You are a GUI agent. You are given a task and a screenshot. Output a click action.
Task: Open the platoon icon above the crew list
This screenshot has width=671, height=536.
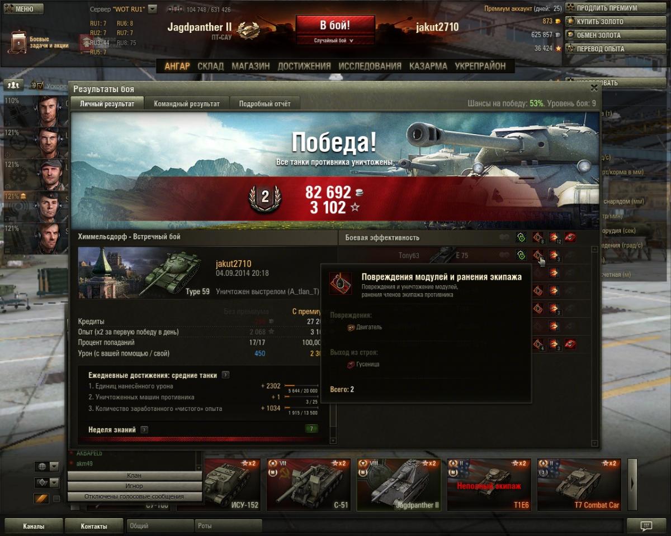click(x=13, y=85)
